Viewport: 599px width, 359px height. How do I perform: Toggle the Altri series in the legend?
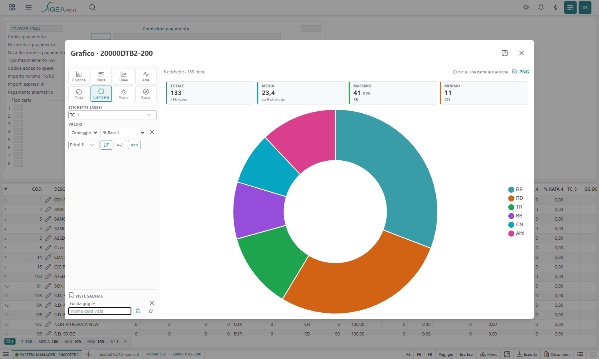point(516,233)
